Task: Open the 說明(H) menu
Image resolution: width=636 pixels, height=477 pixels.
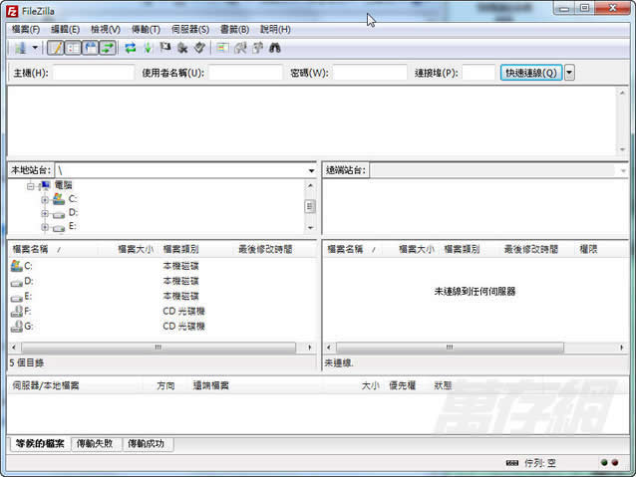Action: click(275, 29)
